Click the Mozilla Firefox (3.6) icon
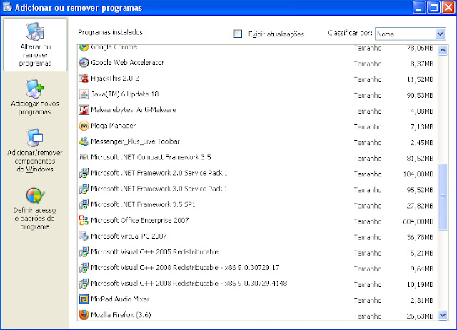Screen dimensions: 457x330 click(x=84, y=315)
